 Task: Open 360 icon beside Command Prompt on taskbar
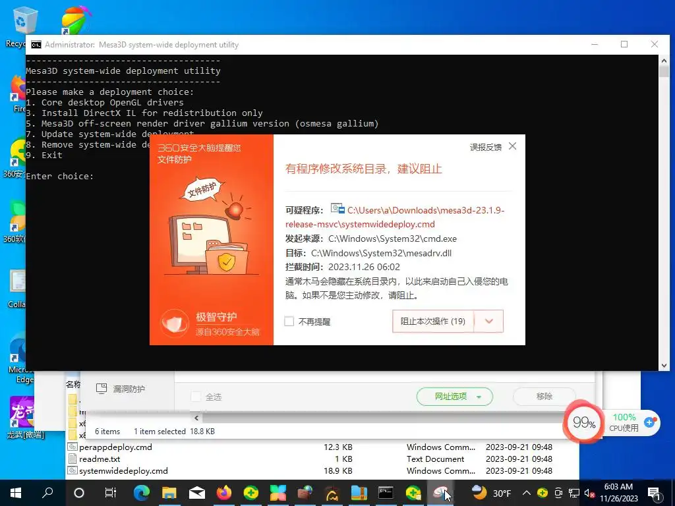tap(413, 493)
